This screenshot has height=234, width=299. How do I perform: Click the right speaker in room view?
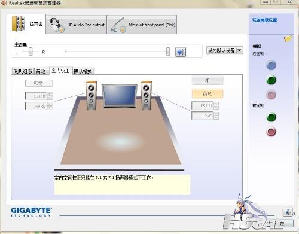pyautogui.click(x=146, y=96)
